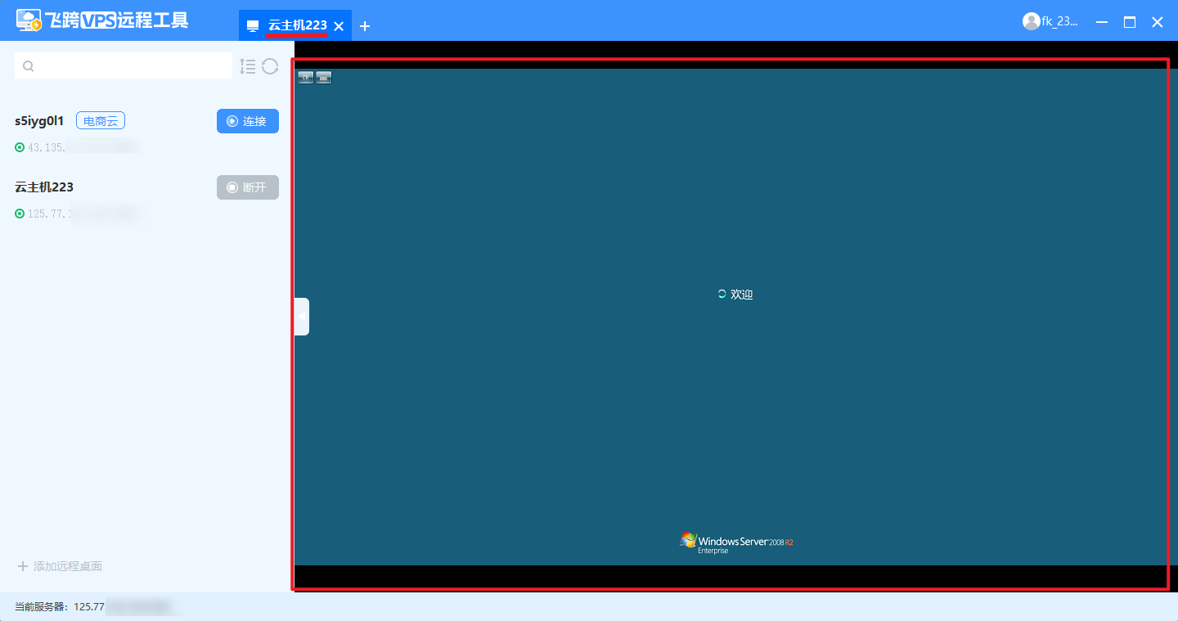Click the sort list icon beside search
The width and height of the screenshot is (1178, 621).
[x=248, y=66]
